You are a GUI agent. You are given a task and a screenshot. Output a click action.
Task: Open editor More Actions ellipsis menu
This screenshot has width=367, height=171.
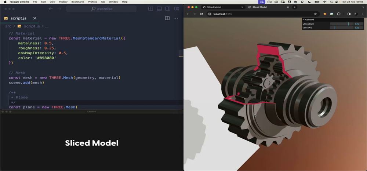point(175,18)
